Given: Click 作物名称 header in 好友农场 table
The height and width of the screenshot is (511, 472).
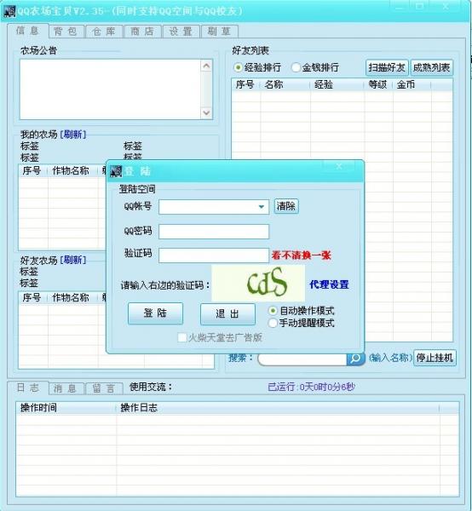Looking at the screenshot, I should click(72, 297).
